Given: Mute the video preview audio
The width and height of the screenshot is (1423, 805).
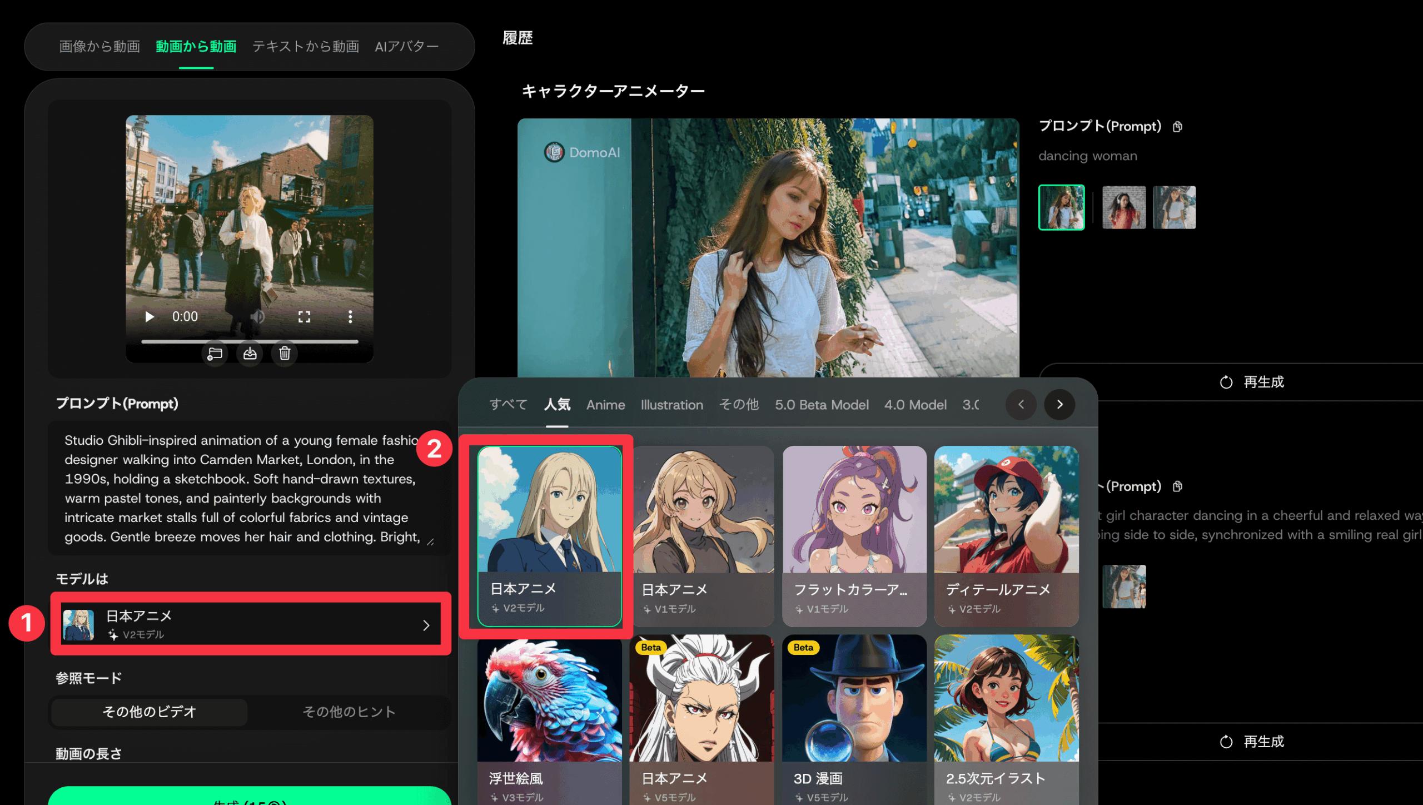Looking at the screenshot, I should coord(257,317).
